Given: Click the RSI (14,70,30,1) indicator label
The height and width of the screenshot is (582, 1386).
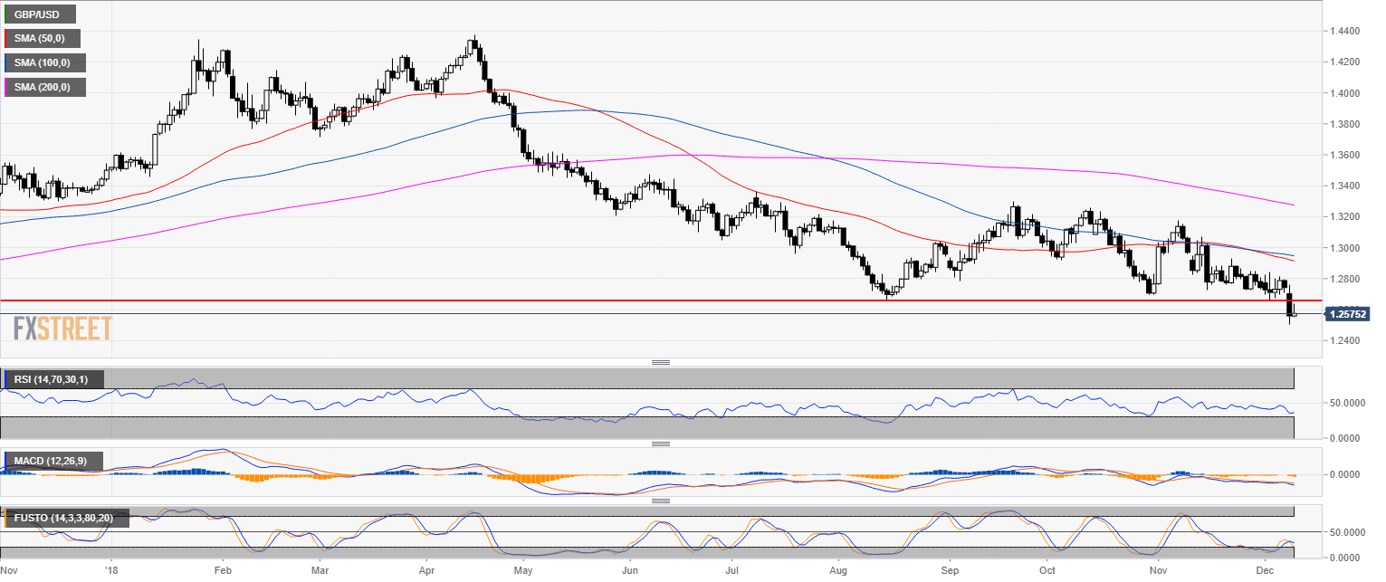Looking at the screenshot, I should [x=54, y=378].
